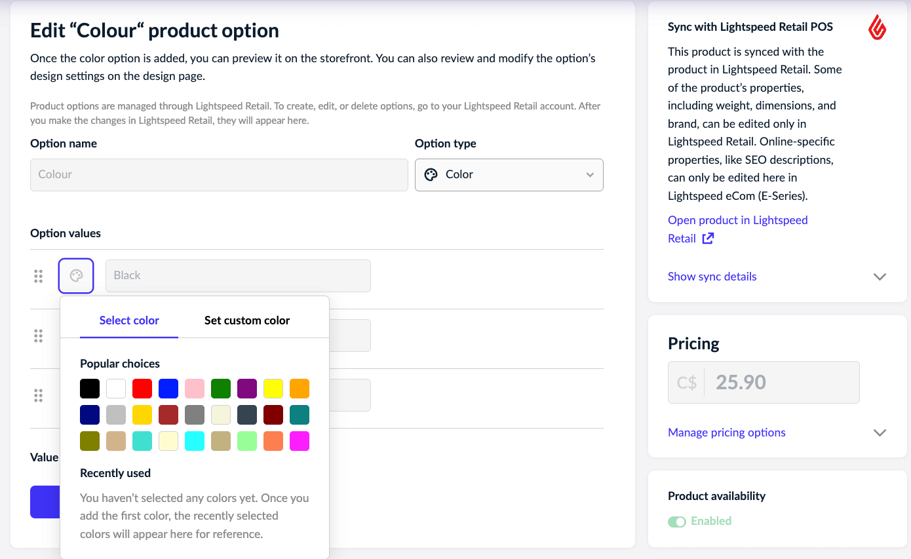Pick the silver light gray swatch
911x559 pixels.
point(116,415)
